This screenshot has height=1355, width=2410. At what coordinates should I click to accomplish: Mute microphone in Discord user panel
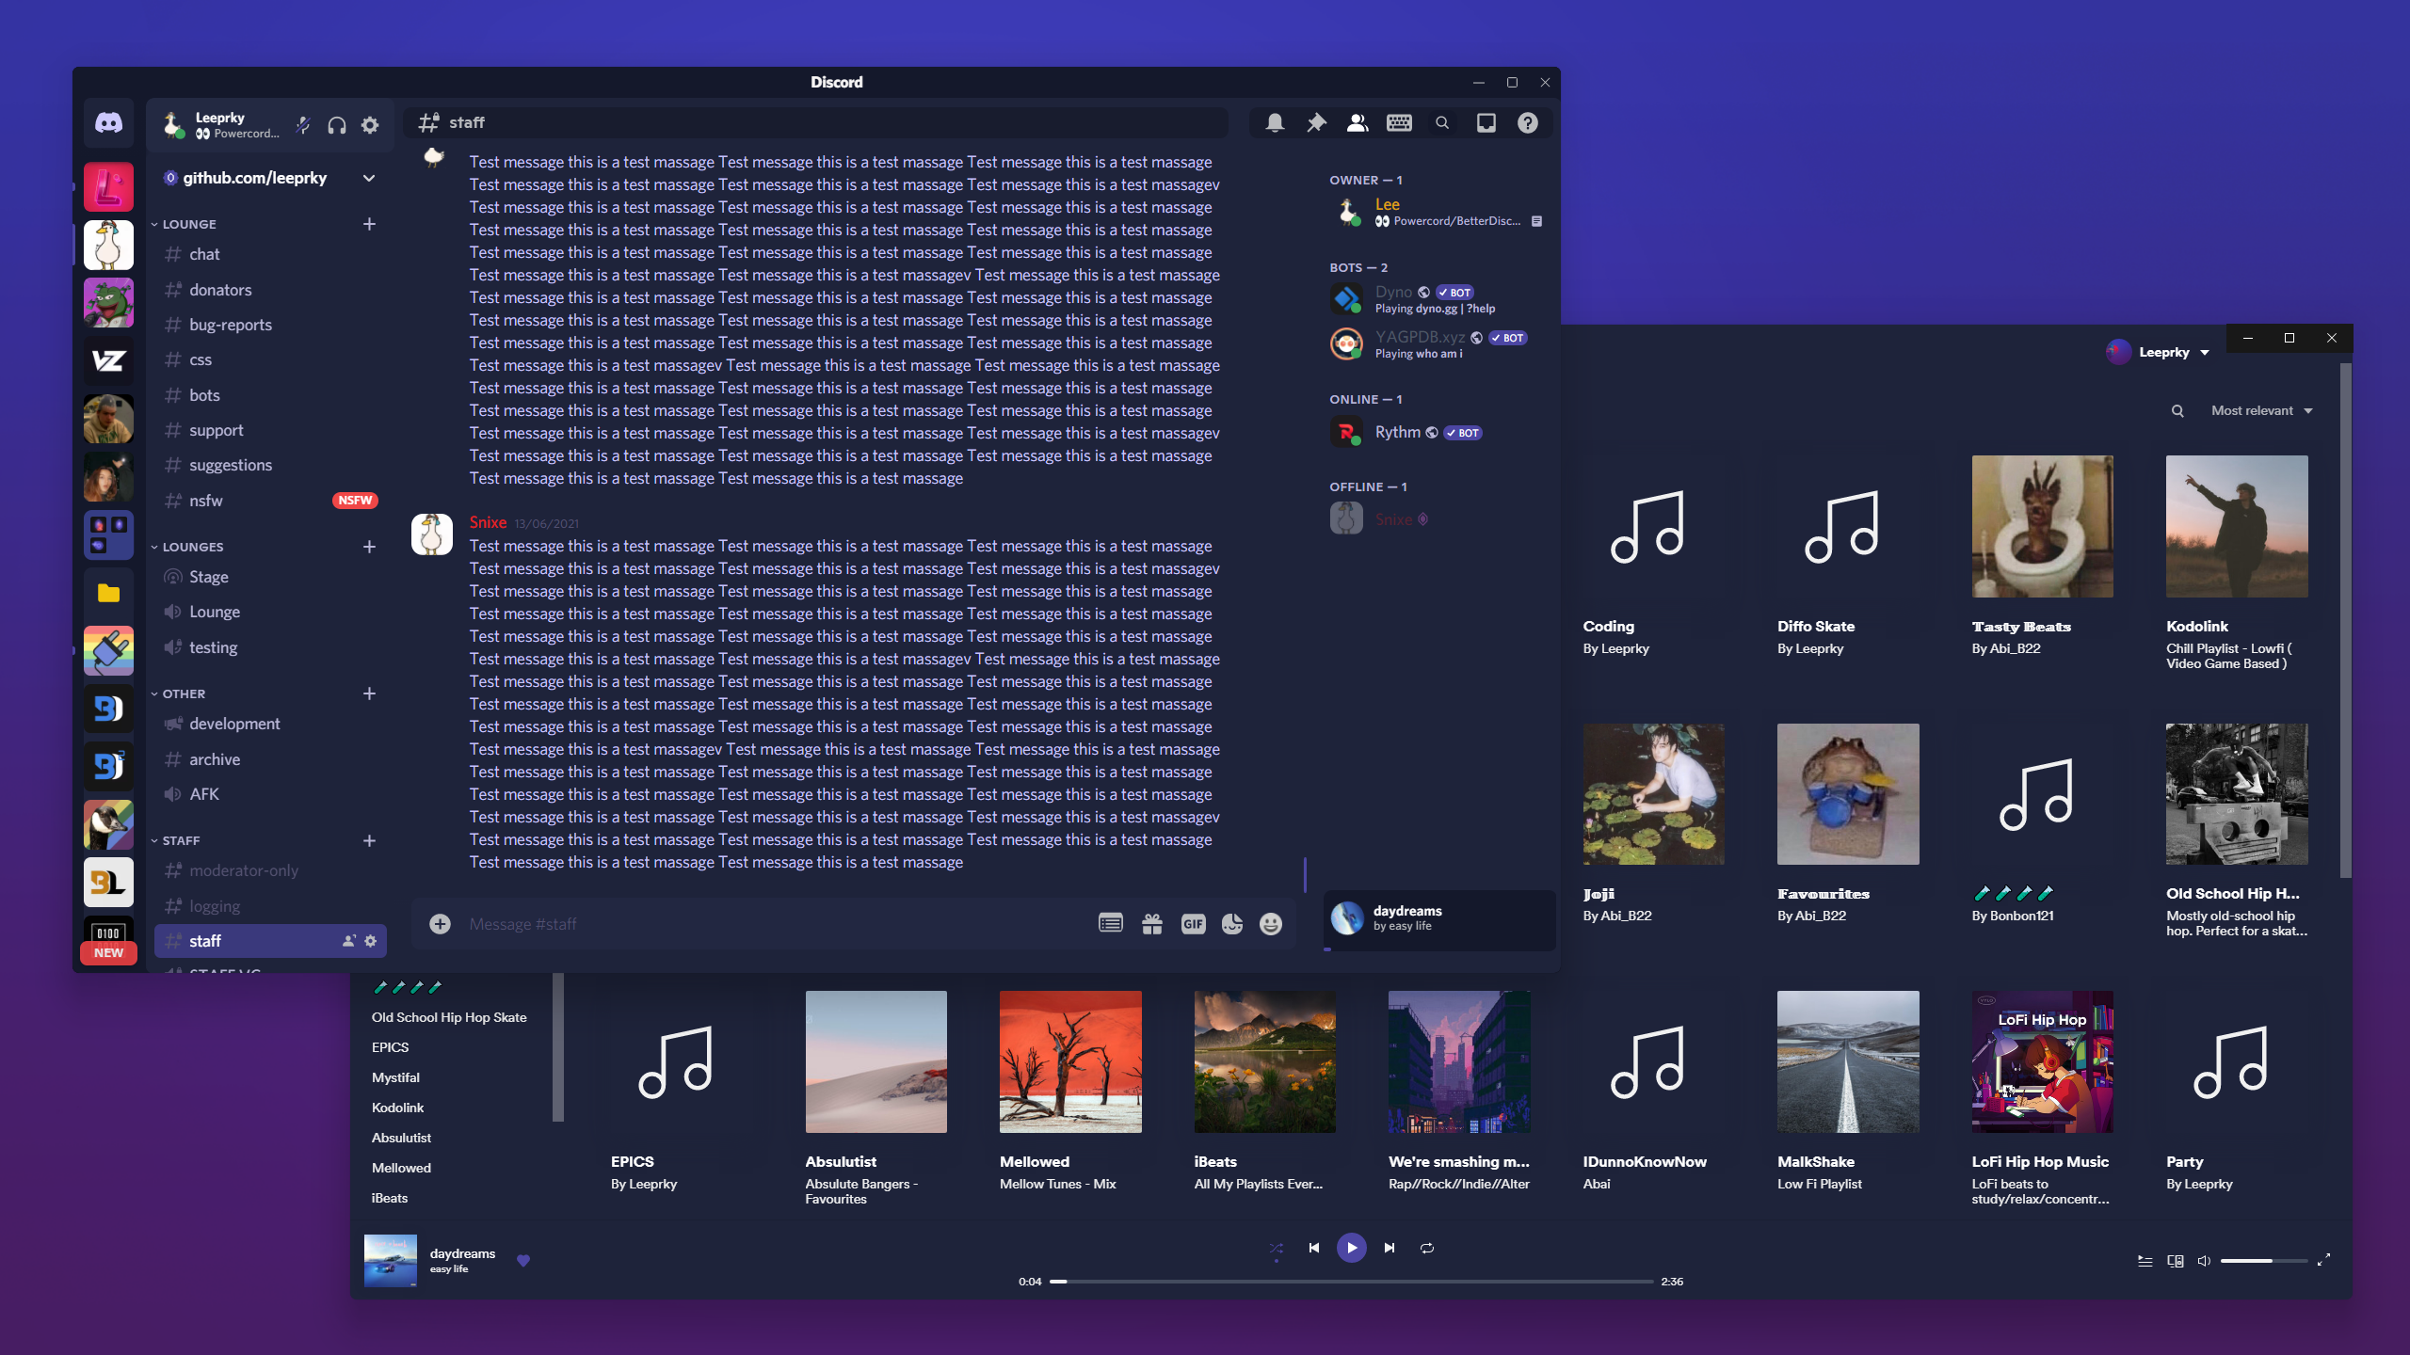coord(303,125)
